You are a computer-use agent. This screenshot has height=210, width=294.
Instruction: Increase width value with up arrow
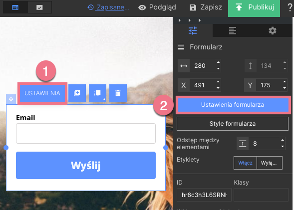coord(218,62)
